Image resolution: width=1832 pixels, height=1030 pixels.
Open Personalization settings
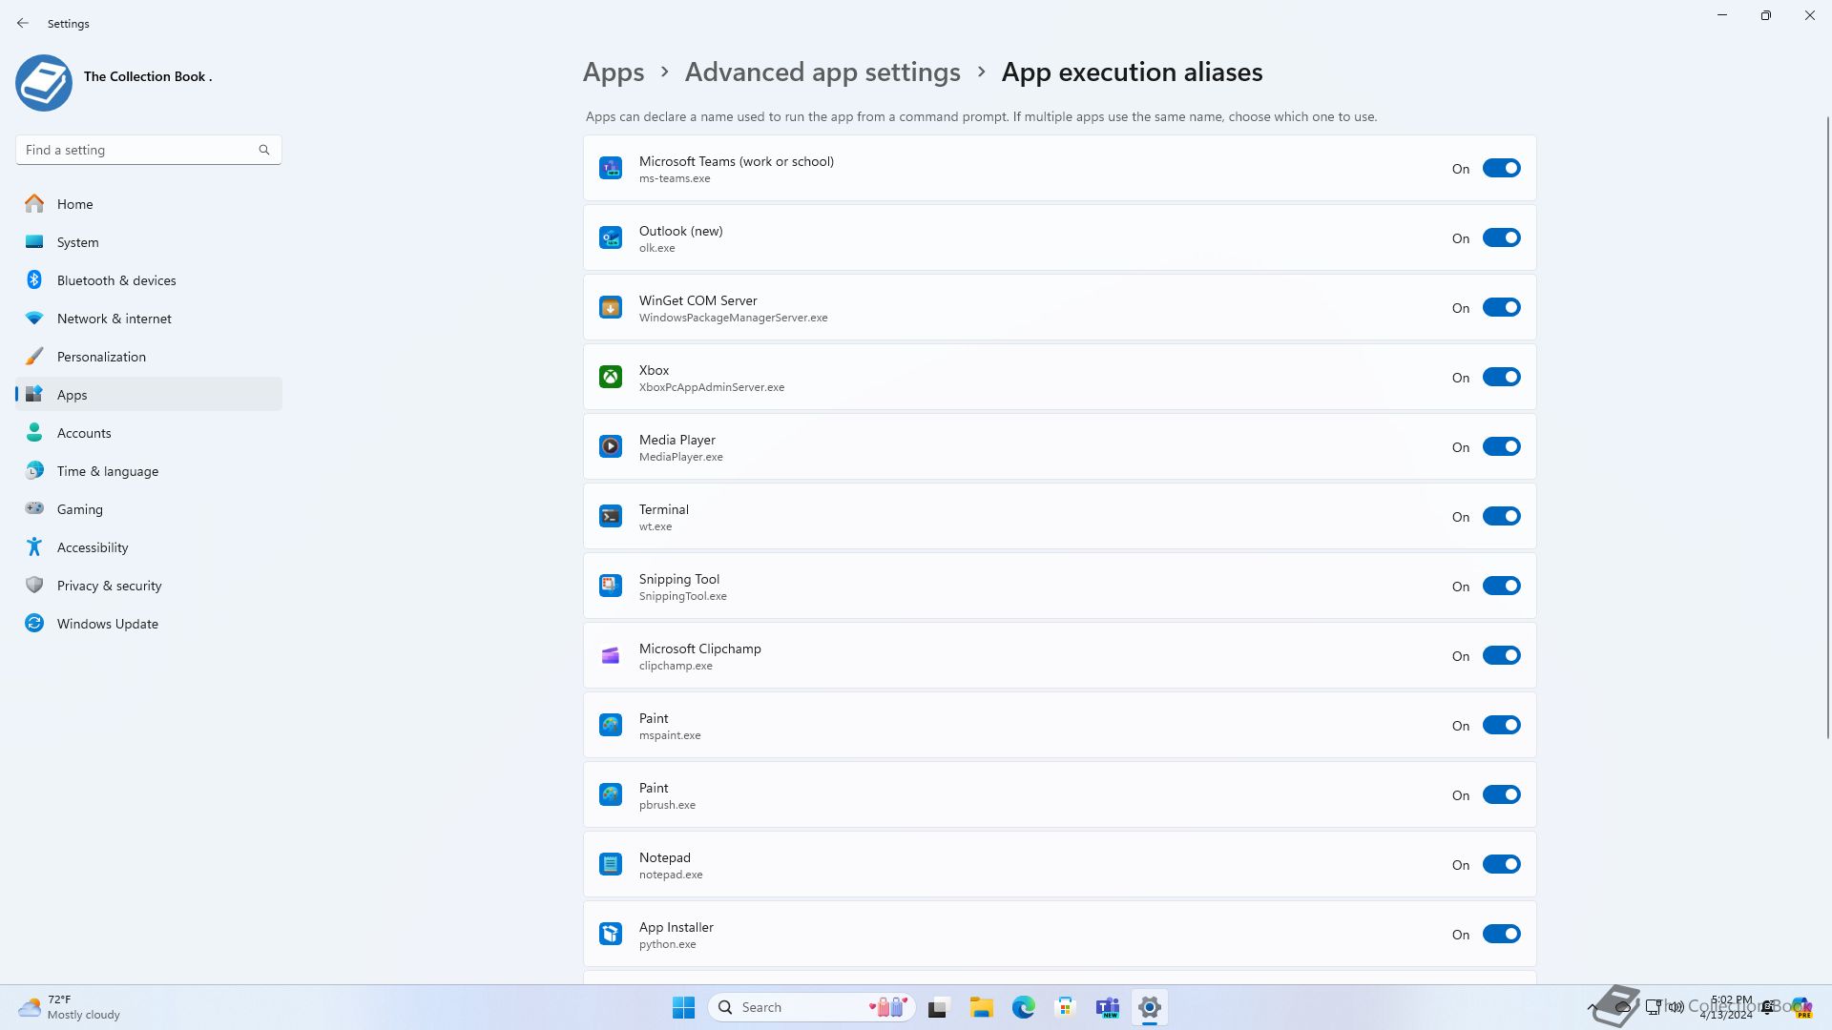[149, 357]
